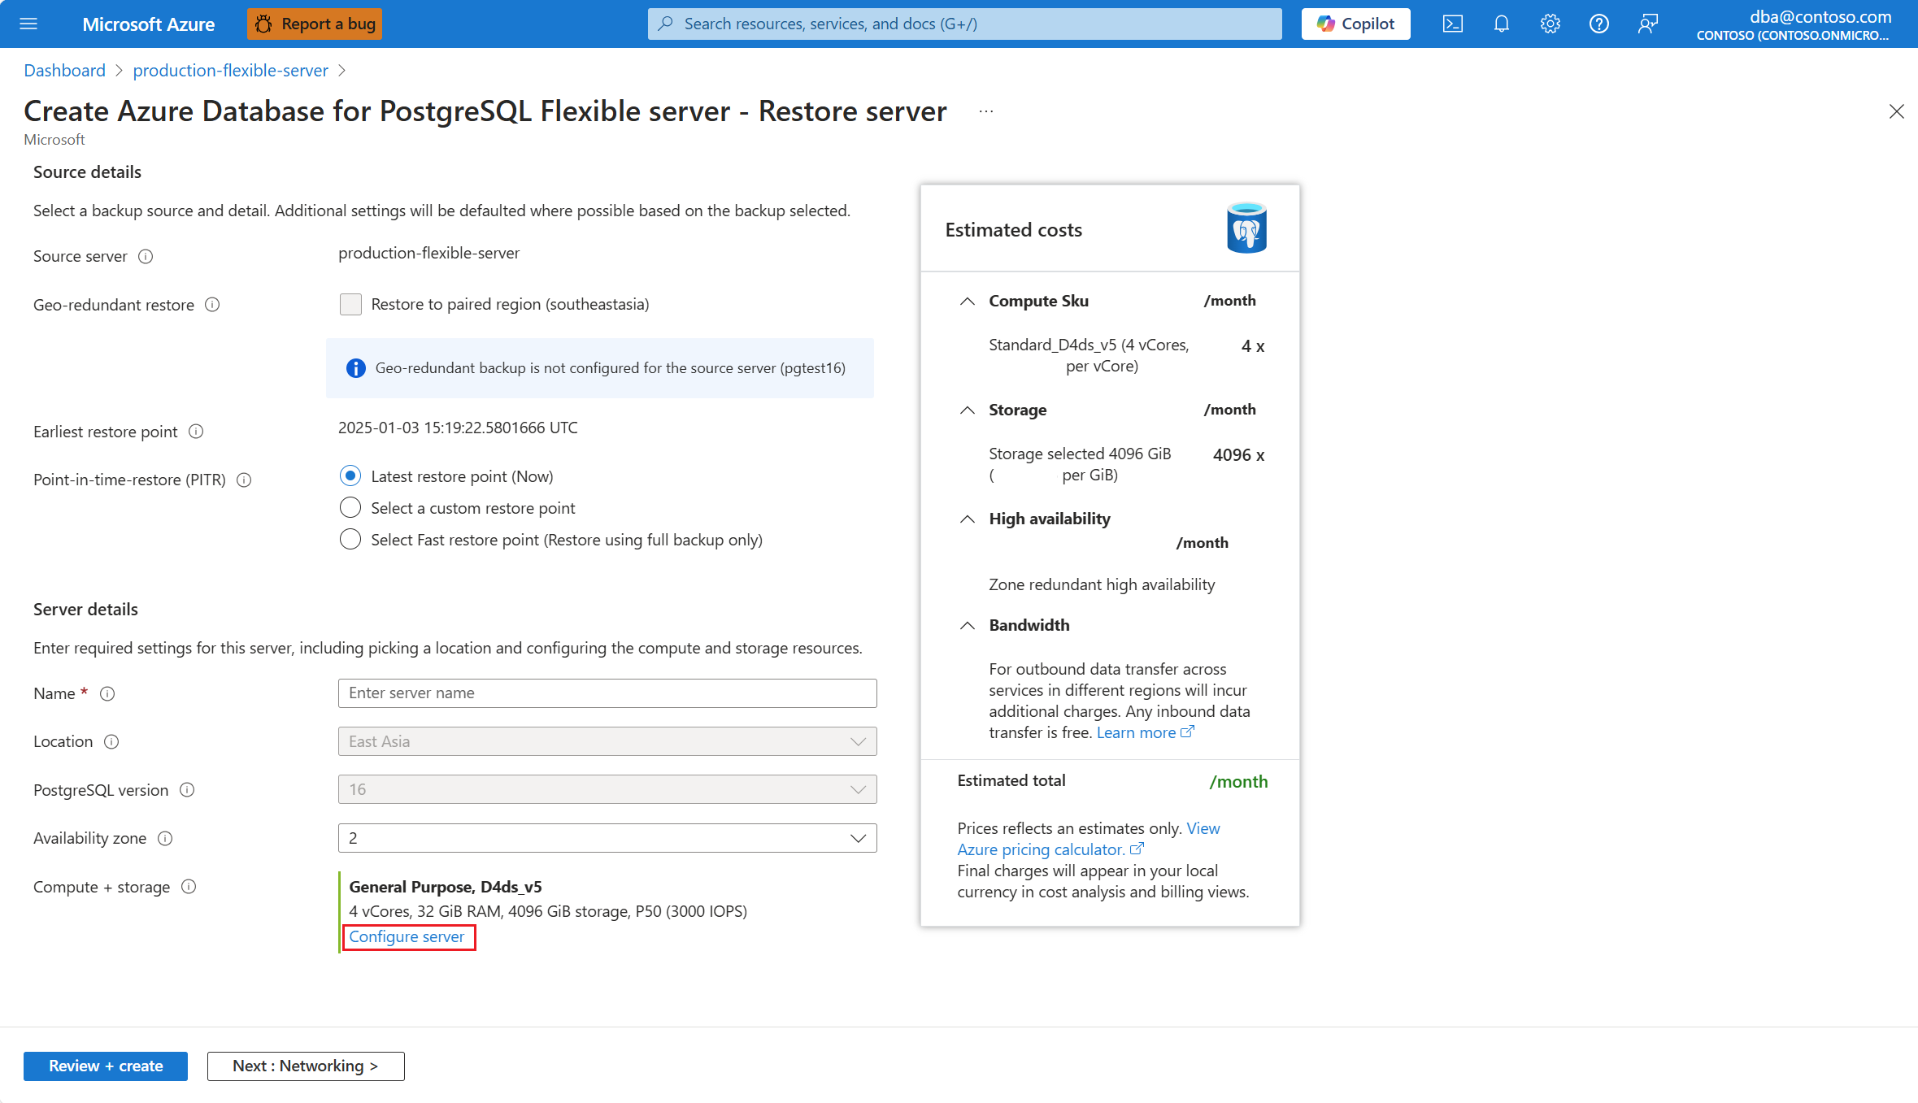Viewport: 1918px width, 1103px height.
Task: Show info for the Name field
Action: coord(107,694)
